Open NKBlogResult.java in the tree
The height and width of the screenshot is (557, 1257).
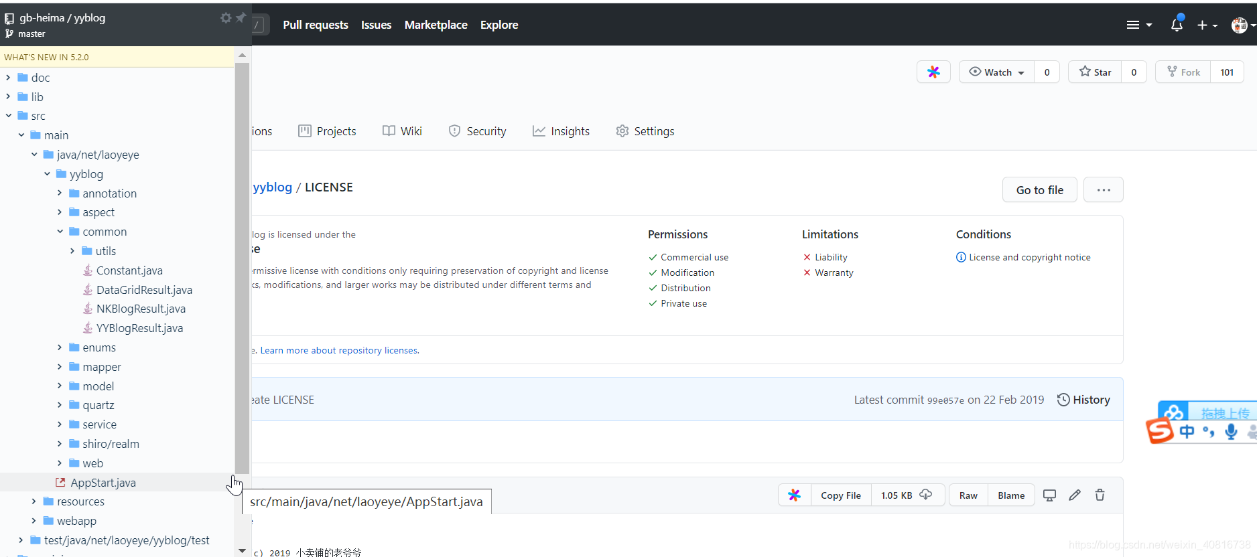[x=141, y=309]
